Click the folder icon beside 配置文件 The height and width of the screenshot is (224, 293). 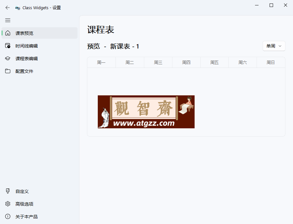pyautogui.click(x=8, y=71)
